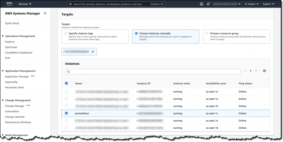The image size is (283, 142).
Task: Click the Name column header
Action: click(78, 83)
